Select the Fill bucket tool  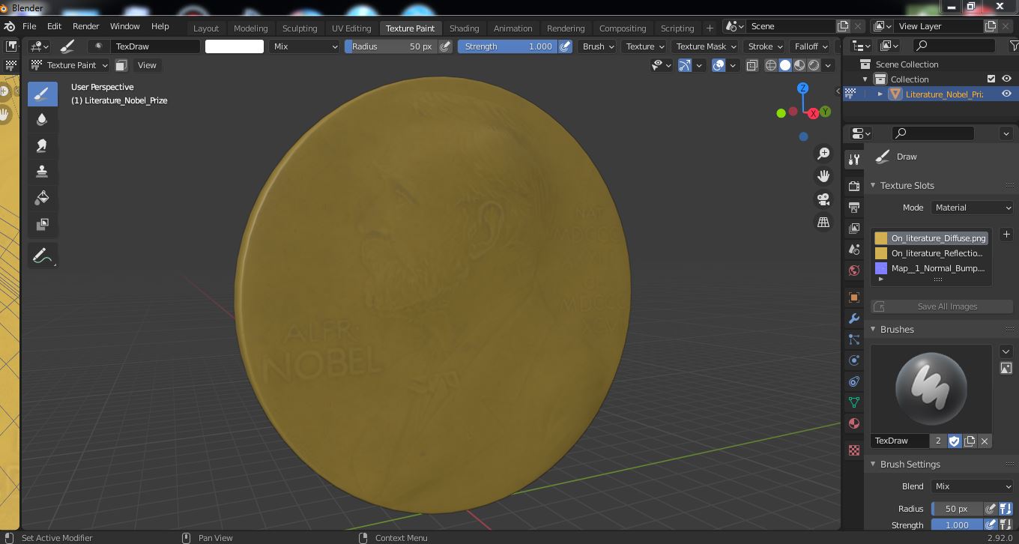click(42, 198)
